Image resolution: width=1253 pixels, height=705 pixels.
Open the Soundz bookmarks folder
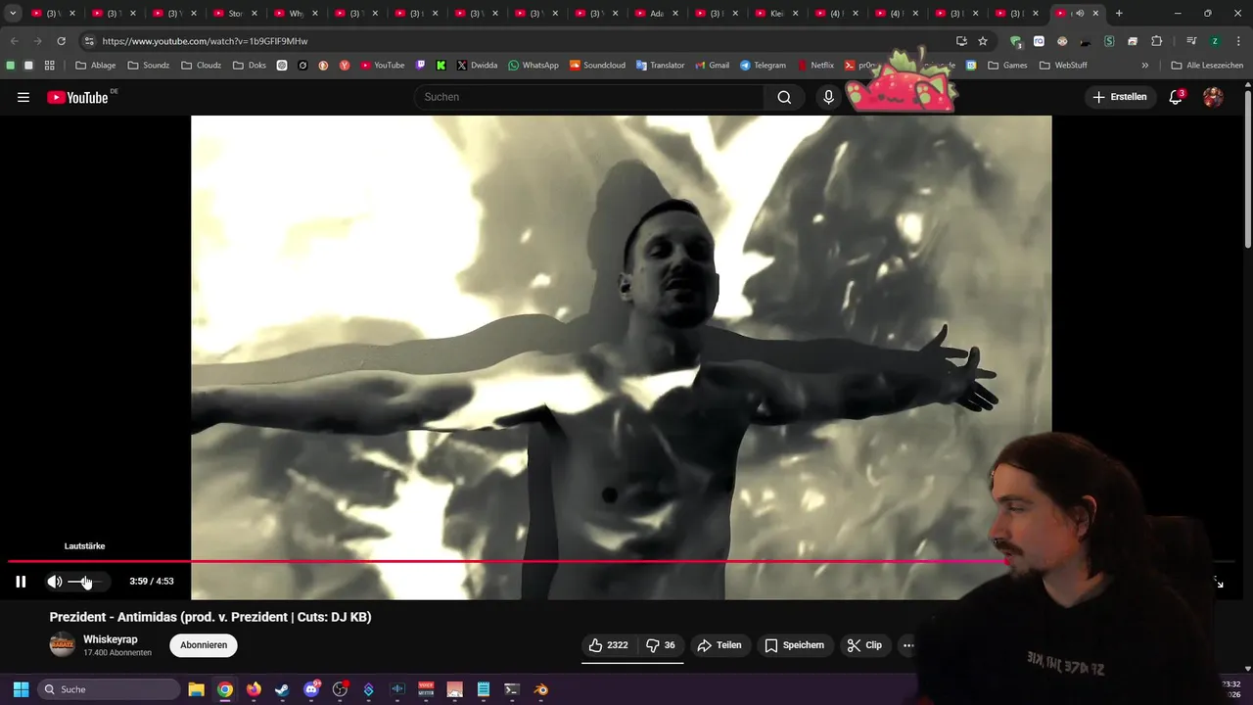pyautogui.click(x=149, y=66)
